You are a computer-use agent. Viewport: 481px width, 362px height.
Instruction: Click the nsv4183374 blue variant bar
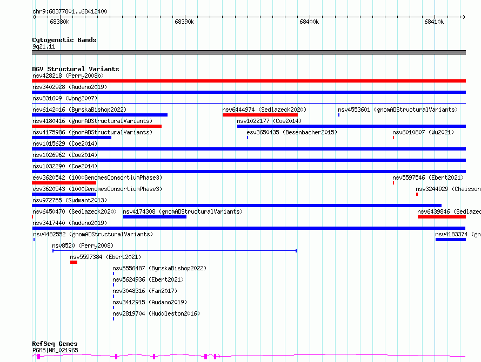tap(451, 240)
